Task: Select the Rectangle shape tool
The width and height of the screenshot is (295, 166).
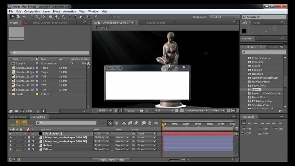Action: point(50,17)
